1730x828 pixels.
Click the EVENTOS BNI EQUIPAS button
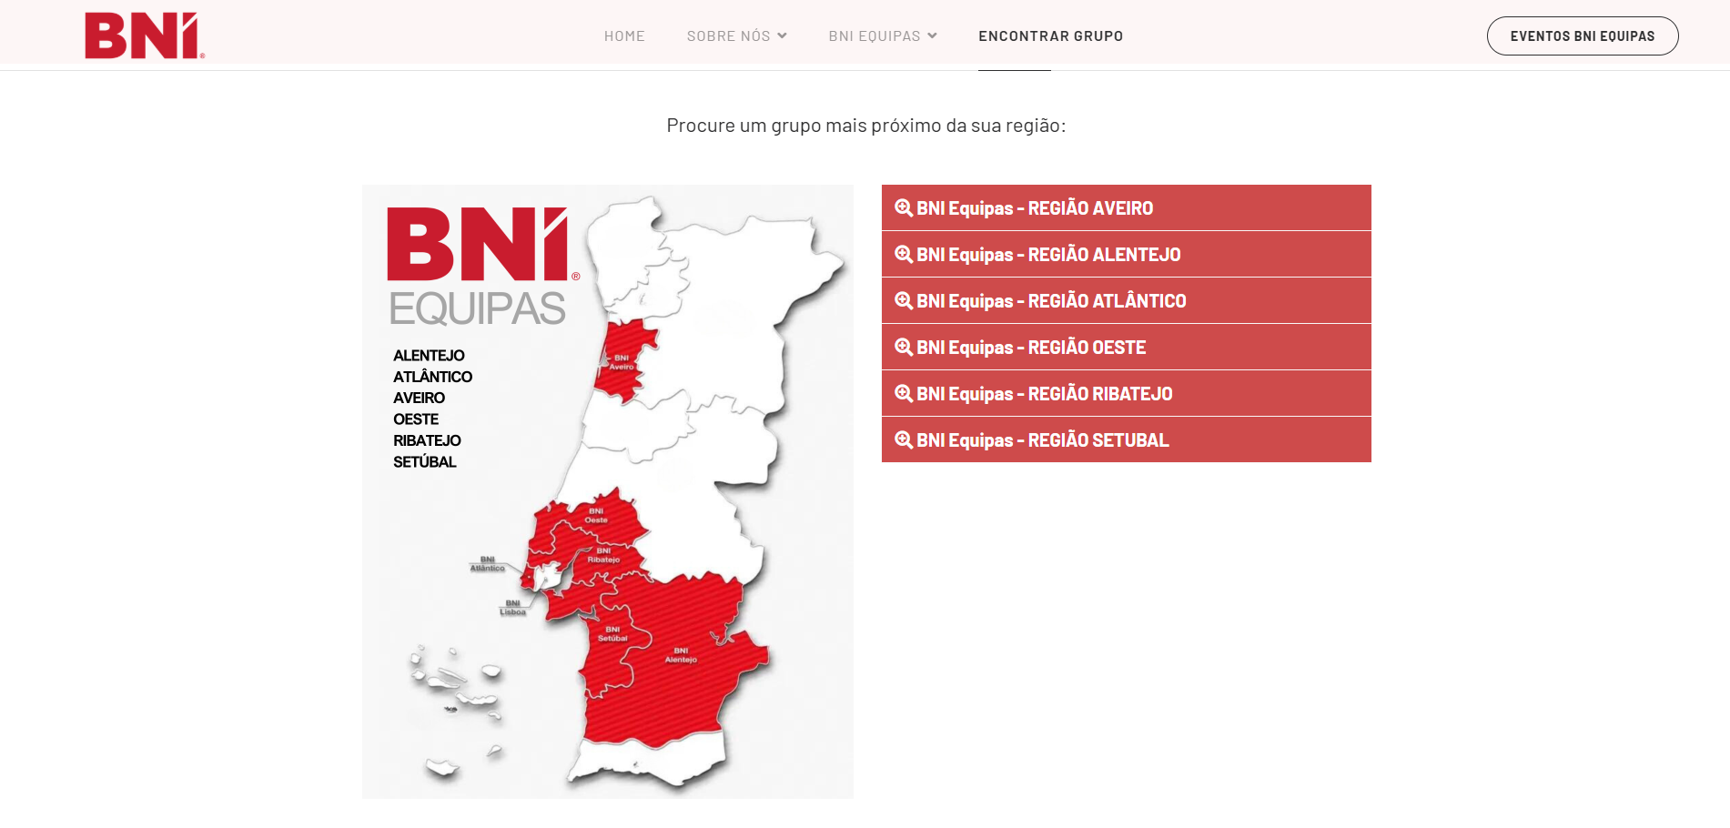(1583, 36)
